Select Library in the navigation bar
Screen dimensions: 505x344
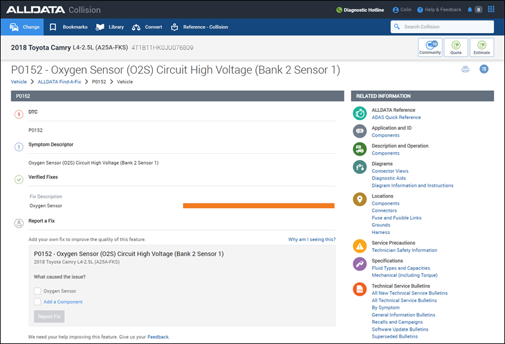(110, 27)
